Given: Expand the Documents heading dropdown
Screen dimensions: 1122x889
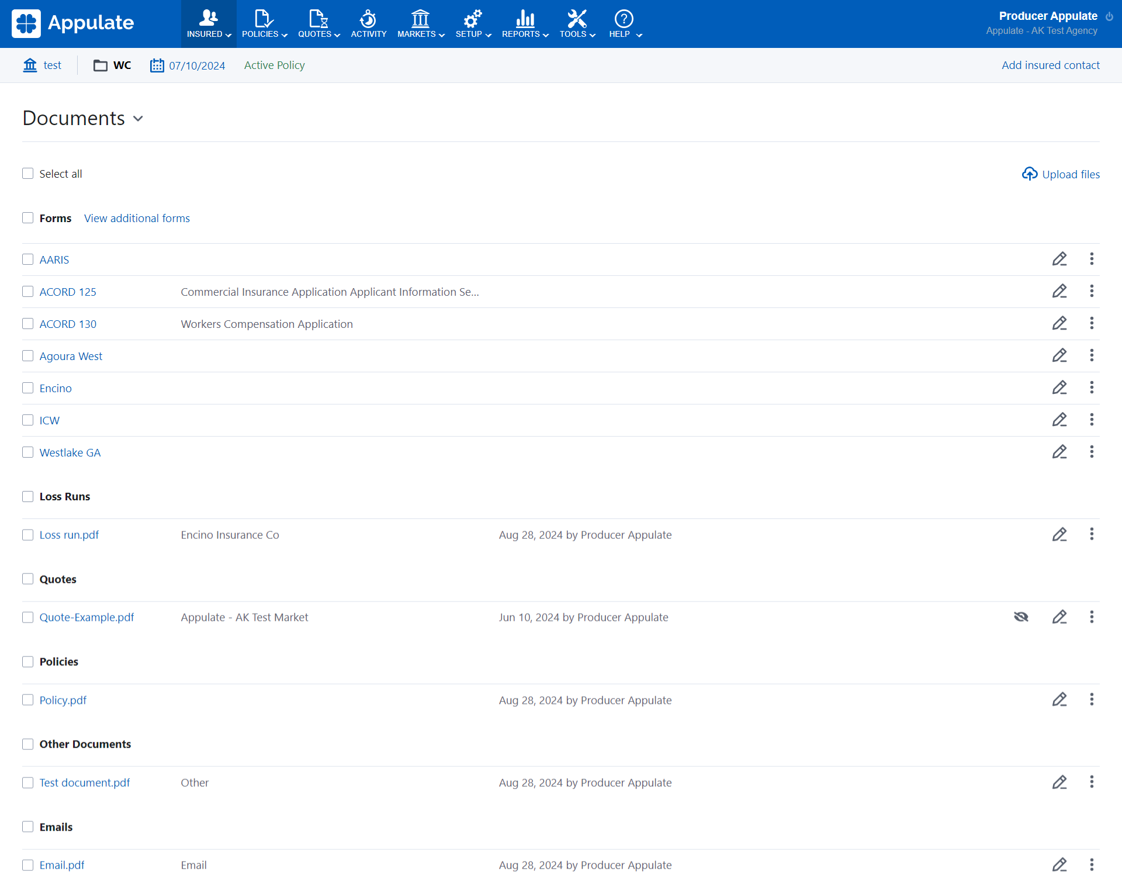Looking at the screenshot, I should pos(138,119).
